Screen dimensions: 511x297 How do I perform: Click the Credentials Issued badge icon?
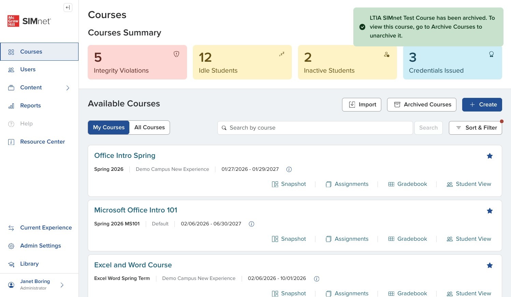(492, 54)
